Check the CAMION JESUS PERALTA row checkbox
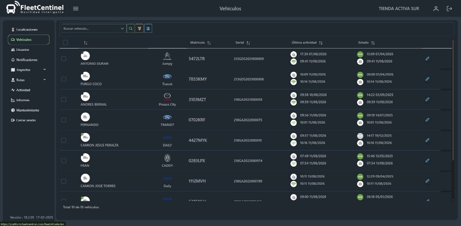 pos(63,140)
